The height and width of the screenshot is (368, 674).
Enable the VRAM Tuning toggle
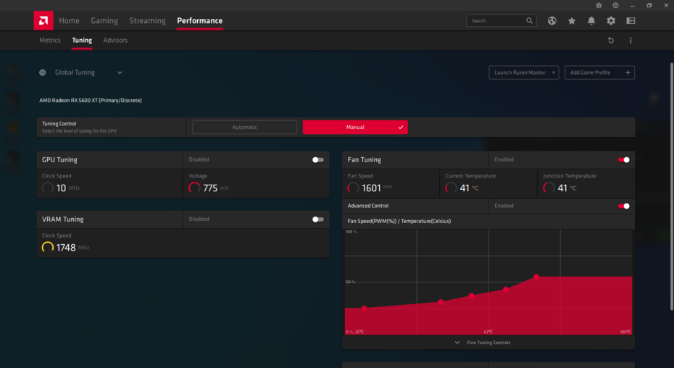(317, 219)
